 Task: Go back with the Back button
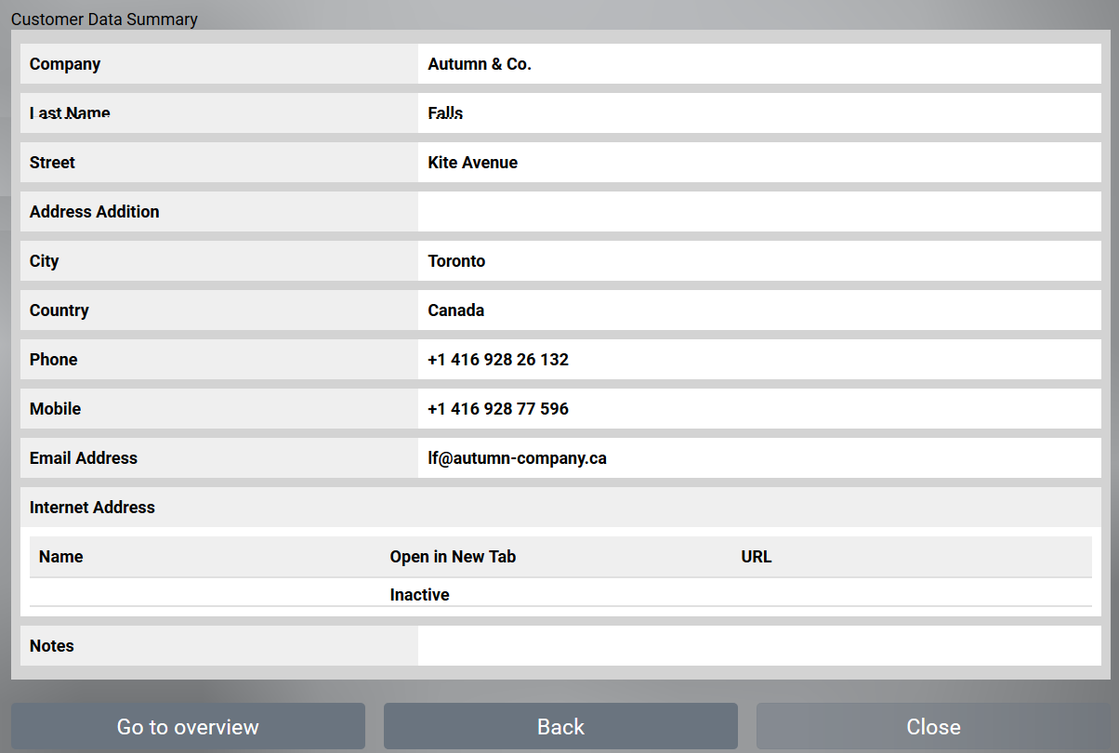pyautogui.click(x=560, y=726)
